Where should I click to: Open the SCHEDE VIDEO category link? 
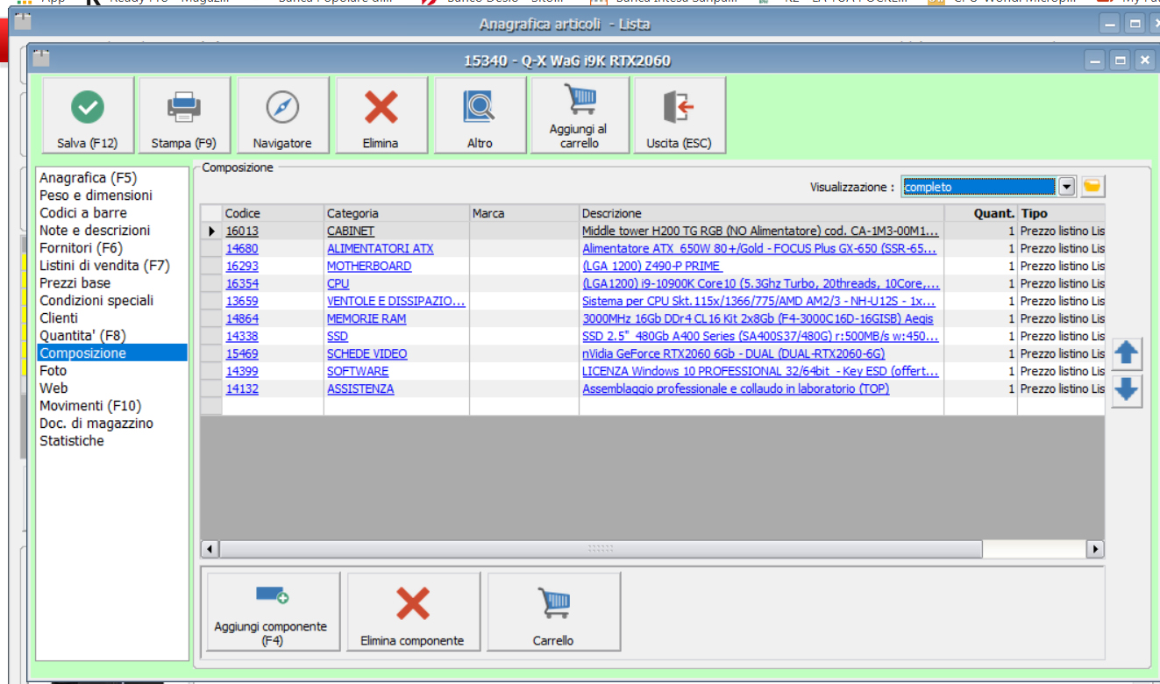pyautogui.click(x=367, y=354)
